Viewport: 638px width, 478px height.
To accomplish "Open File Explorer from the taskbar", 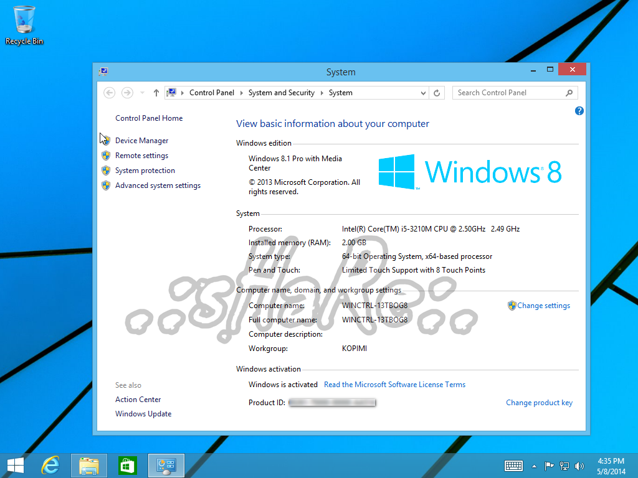I will pos(89,466).
